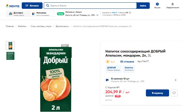Expand availability details chevron
The height and width of the screenshot is (112, 182).
point(176,80)
